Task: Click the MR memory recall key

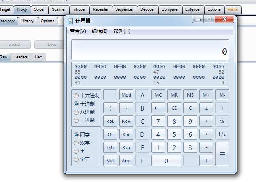Action: [174, 95]
